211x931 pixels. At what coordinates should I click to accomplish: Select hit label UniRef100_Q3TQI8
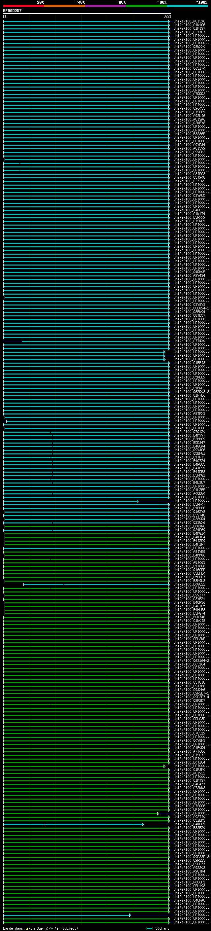click(x=189, y=682)
